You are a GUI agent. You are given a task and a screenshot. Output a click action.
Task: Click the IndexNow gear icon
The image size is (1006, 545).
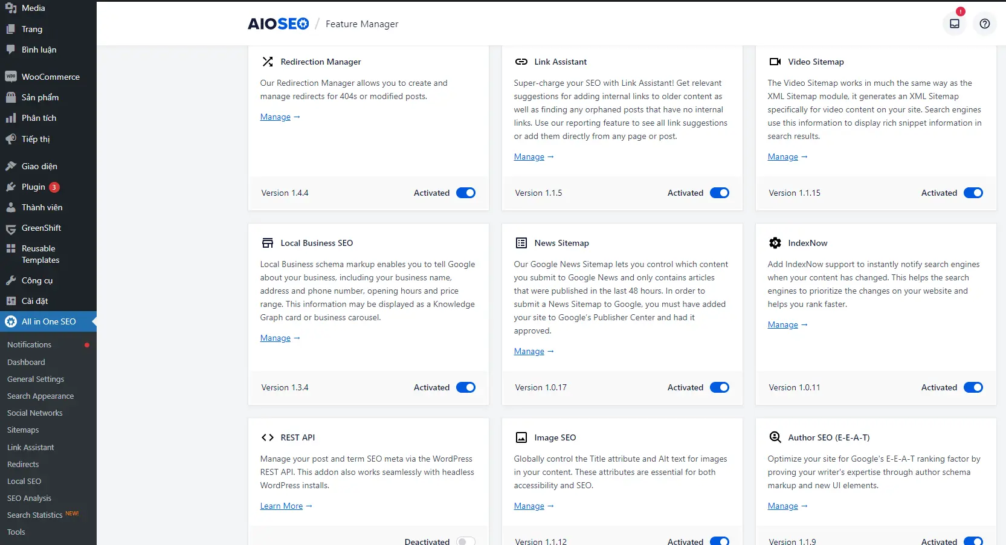pyautogui.click(x=775, y=243)
